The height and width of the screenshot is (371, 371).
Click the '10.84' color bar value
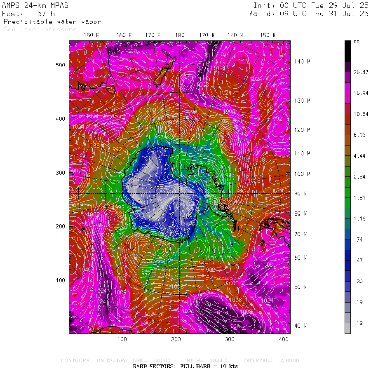[361, 114]
